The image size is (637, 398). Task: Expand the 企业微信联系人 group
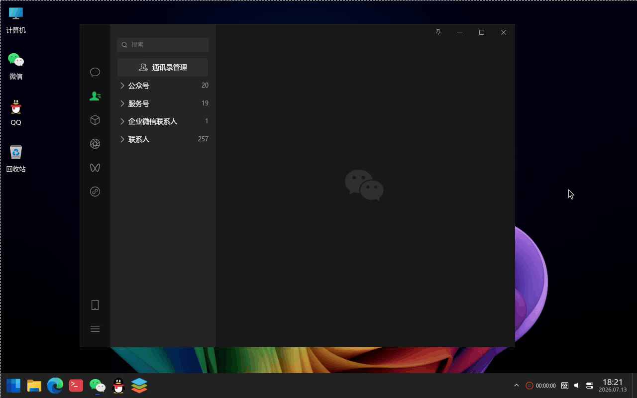(x=163, y=121)
